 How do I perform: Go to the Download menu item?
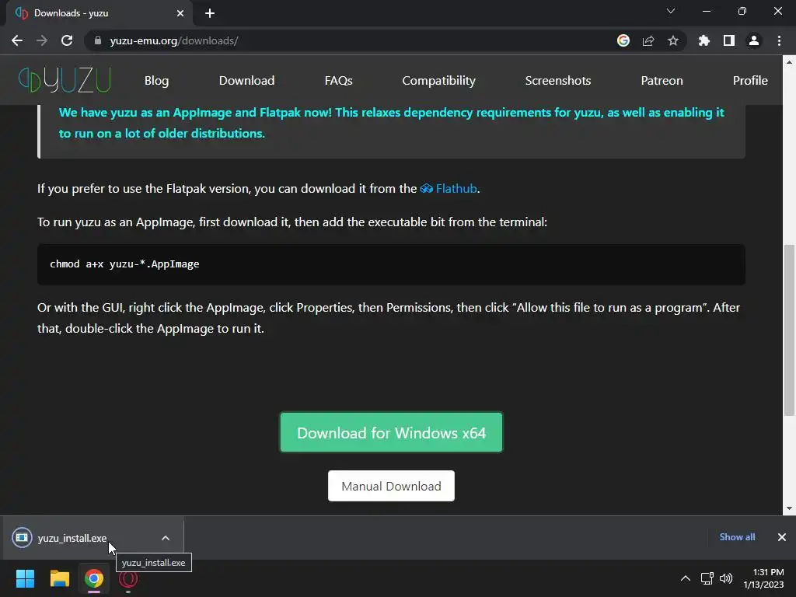[x=246, y=81]
